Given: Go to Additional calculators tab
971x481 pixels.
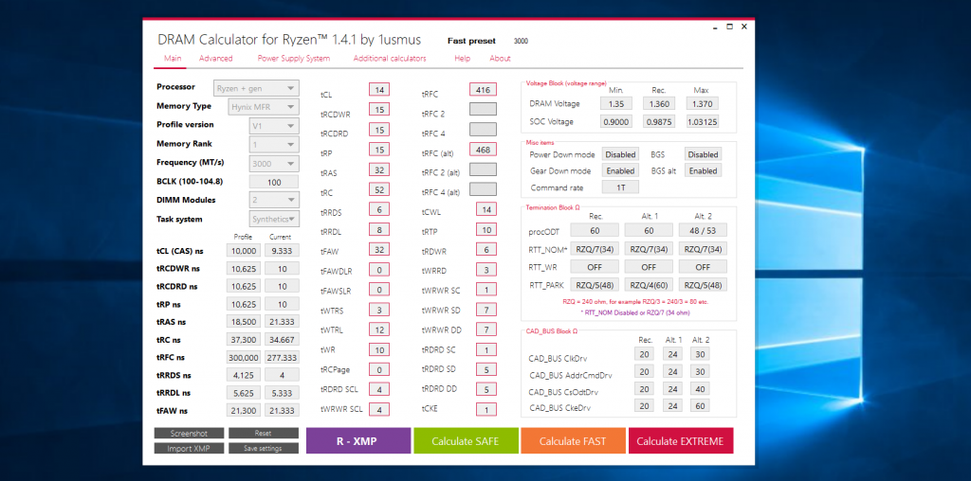Looking at the screenshot, I should [x=390, y=58].
